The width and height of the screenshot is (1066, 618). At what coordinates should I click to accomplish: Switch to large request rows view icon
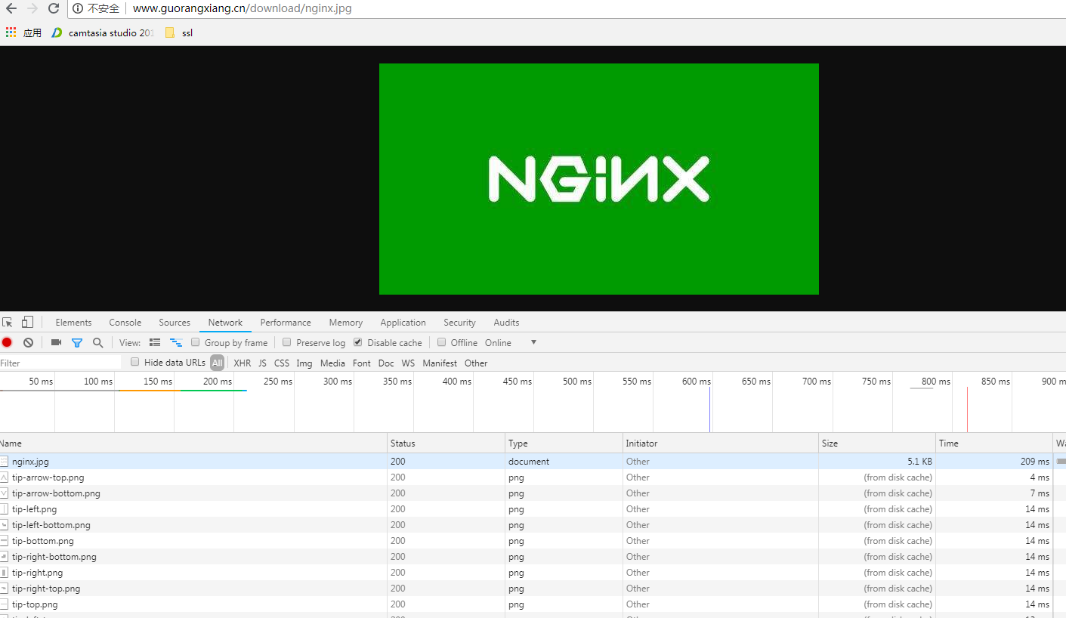click(155, 342)
